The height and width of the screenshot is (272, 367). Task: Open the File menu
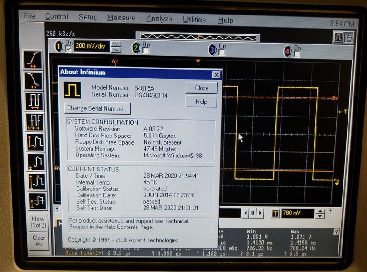coord(29,16)
